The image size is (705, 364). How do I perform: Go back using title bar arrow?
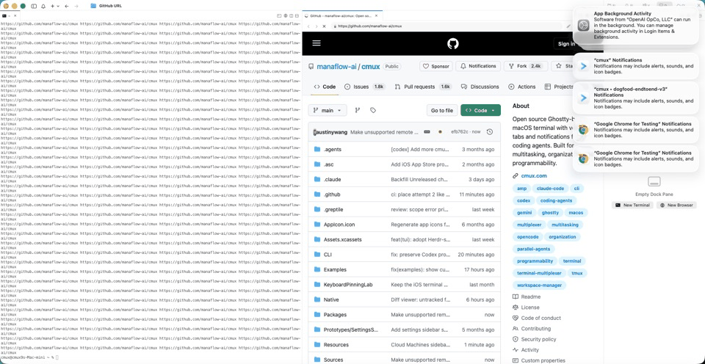pos(67,7)
